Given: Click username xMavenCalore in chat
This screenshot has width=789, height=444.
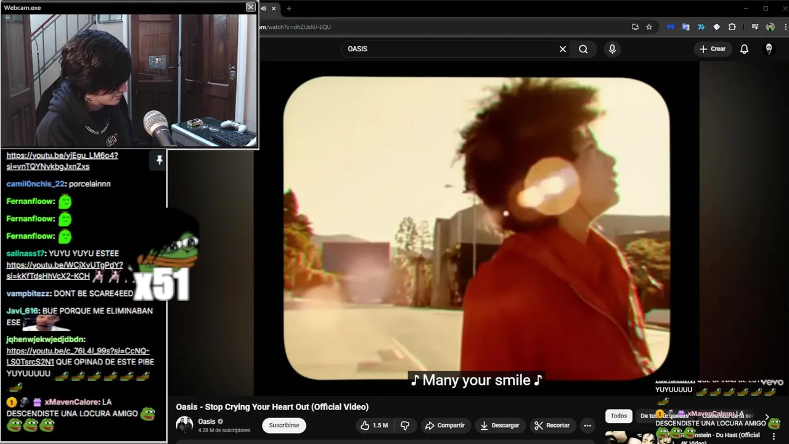Looking at the screenshot, I should click(x=72, y=402).
